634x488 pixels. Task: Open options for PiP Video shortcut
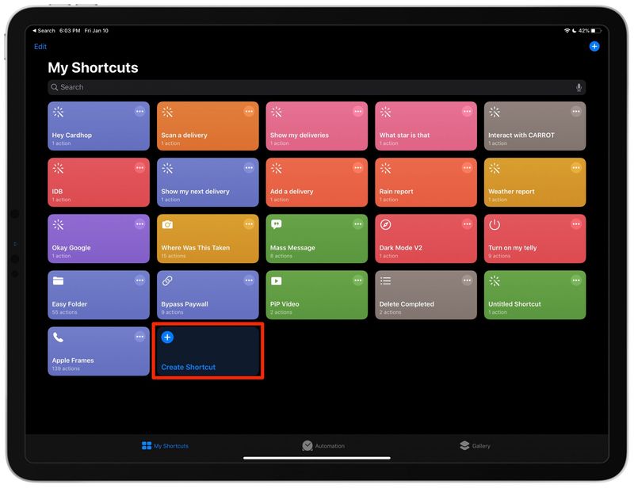click(x=358, y=280)
